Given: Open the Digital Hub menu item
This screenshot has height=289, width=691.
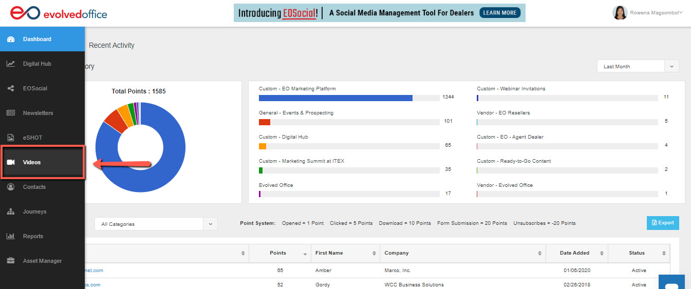Looking at the screenshot, I should pos(42,64).
